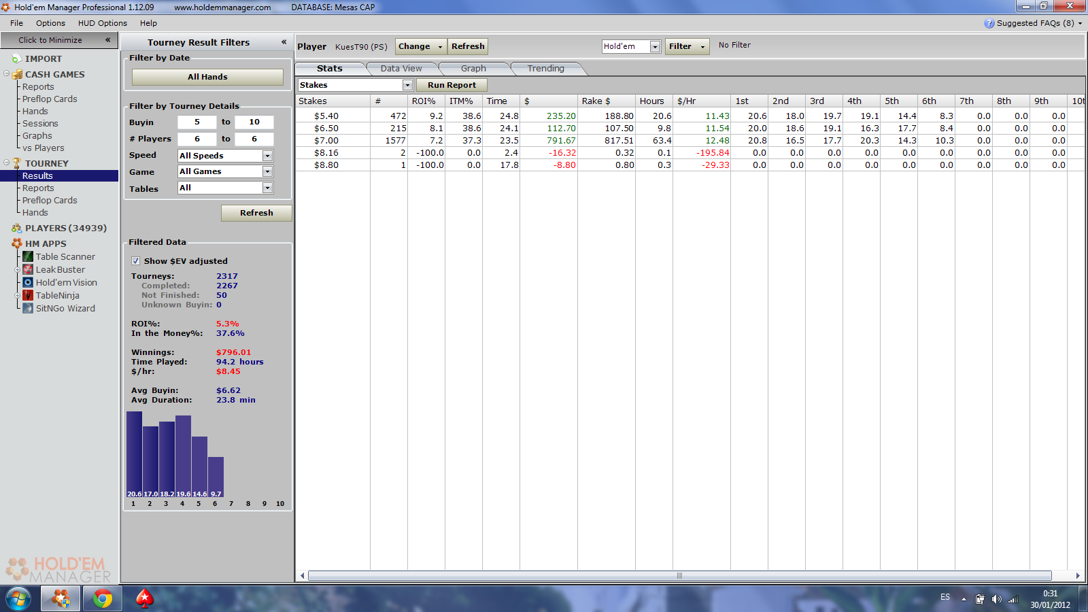Open the Windows Start button
Image resolution: width=1088 pixels, height=612 pixels.
(18, 599)
